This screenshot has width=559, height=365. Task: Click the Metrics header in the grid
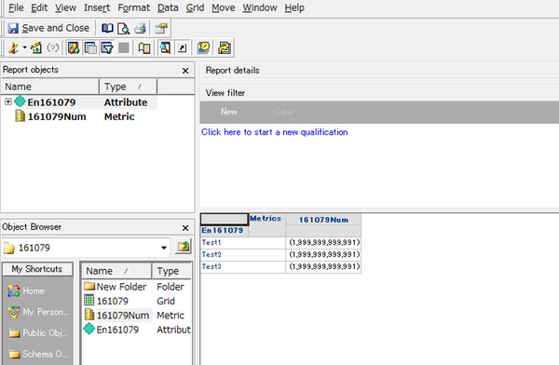click(266, 219)
